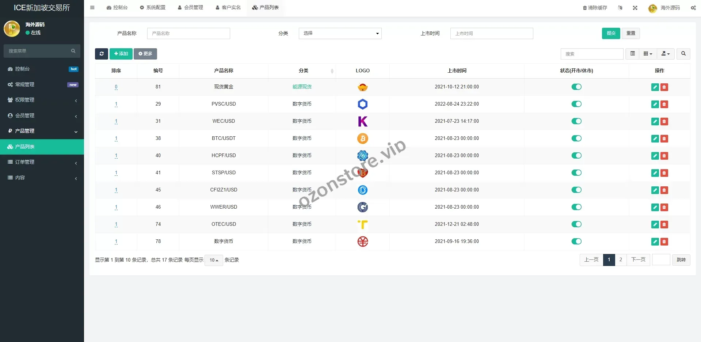Open the 分类 category select dropdown
This screenshot has height=342, width=701.
[x=340, y=33]
